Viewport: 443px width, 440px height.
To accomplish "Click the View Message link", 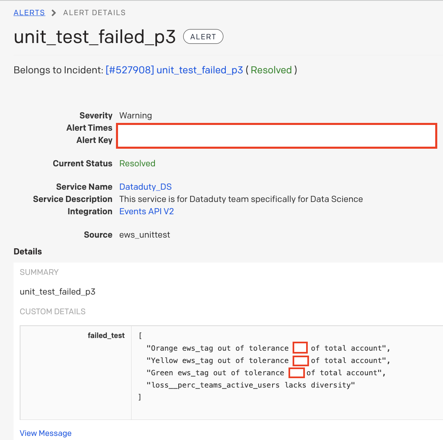I will [x=45, y=433].
